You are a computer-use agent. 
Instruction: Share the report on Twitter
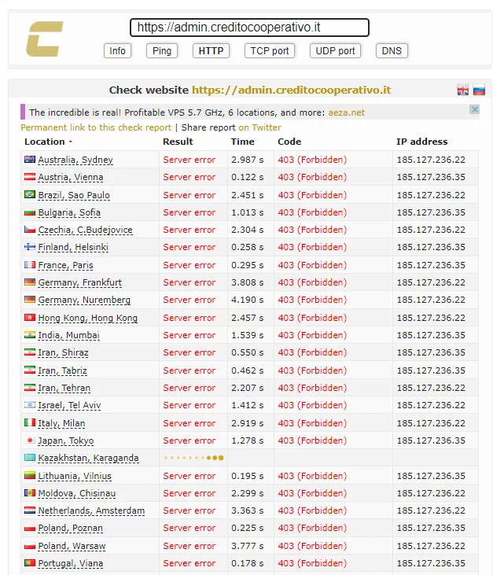click(x=259, y=127)
